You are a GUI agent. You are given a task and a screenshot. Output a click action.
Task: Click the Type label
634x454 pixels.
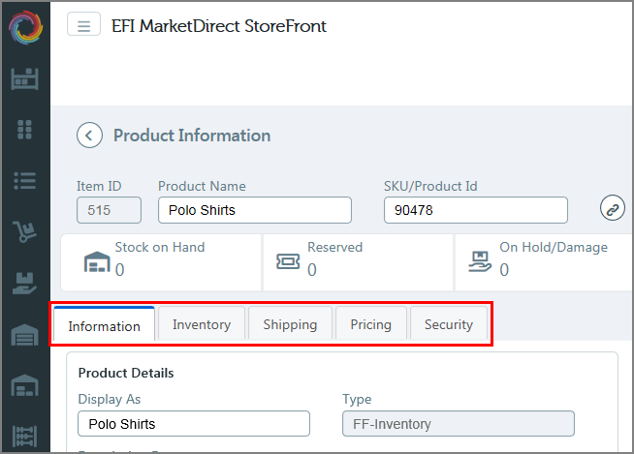[357, 399]
